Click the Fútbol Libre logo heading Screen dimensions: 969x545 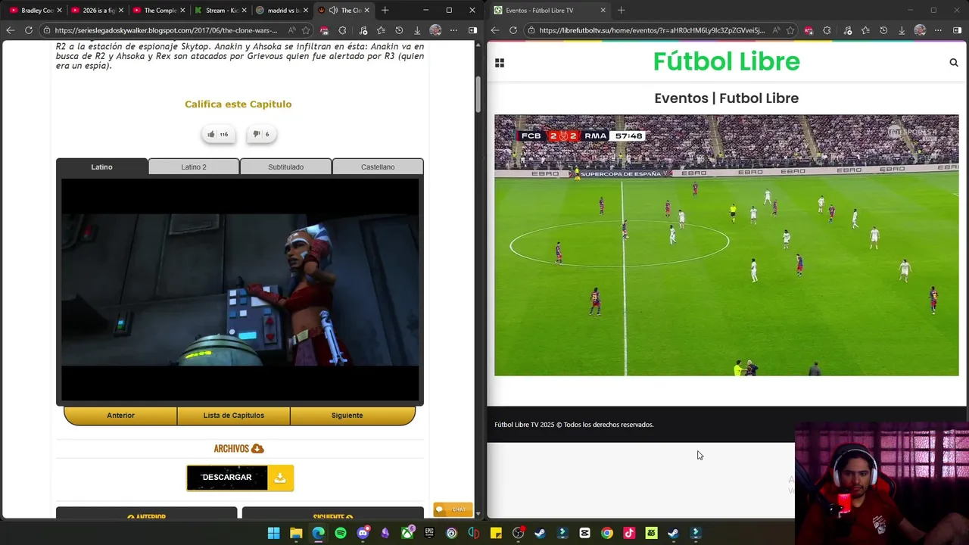[726, 61]
